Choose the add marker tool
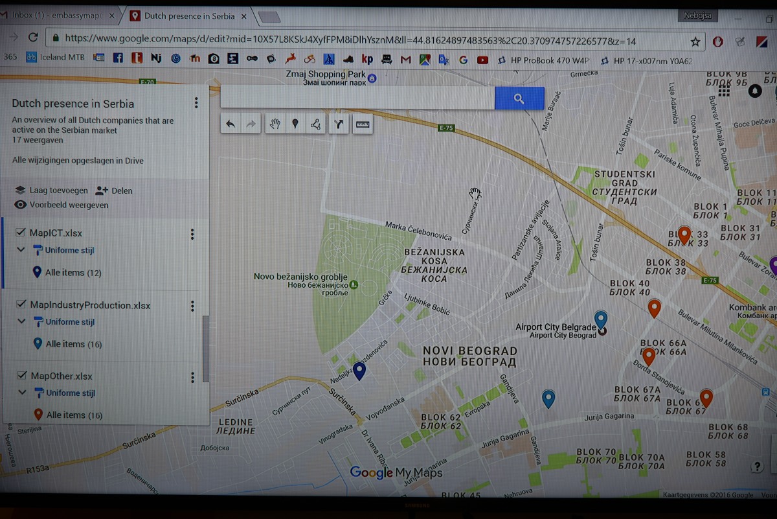 pyautogui.click(x=295, y=124)
